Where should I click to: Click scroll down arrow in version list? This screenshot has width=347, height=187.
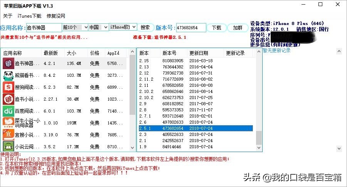click(x=259, y=148)
